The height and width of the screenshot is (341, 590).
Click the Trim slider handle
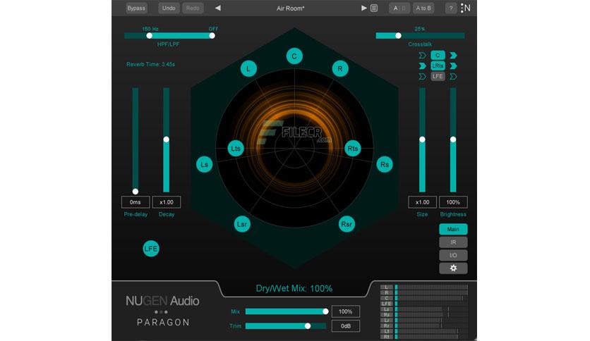[x=308, y=326]
